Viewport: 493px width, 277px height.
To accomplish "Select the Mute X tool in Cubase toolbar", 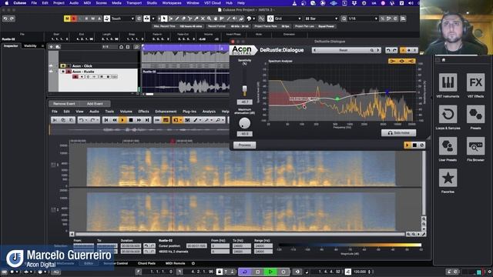I will coord(203,18).
